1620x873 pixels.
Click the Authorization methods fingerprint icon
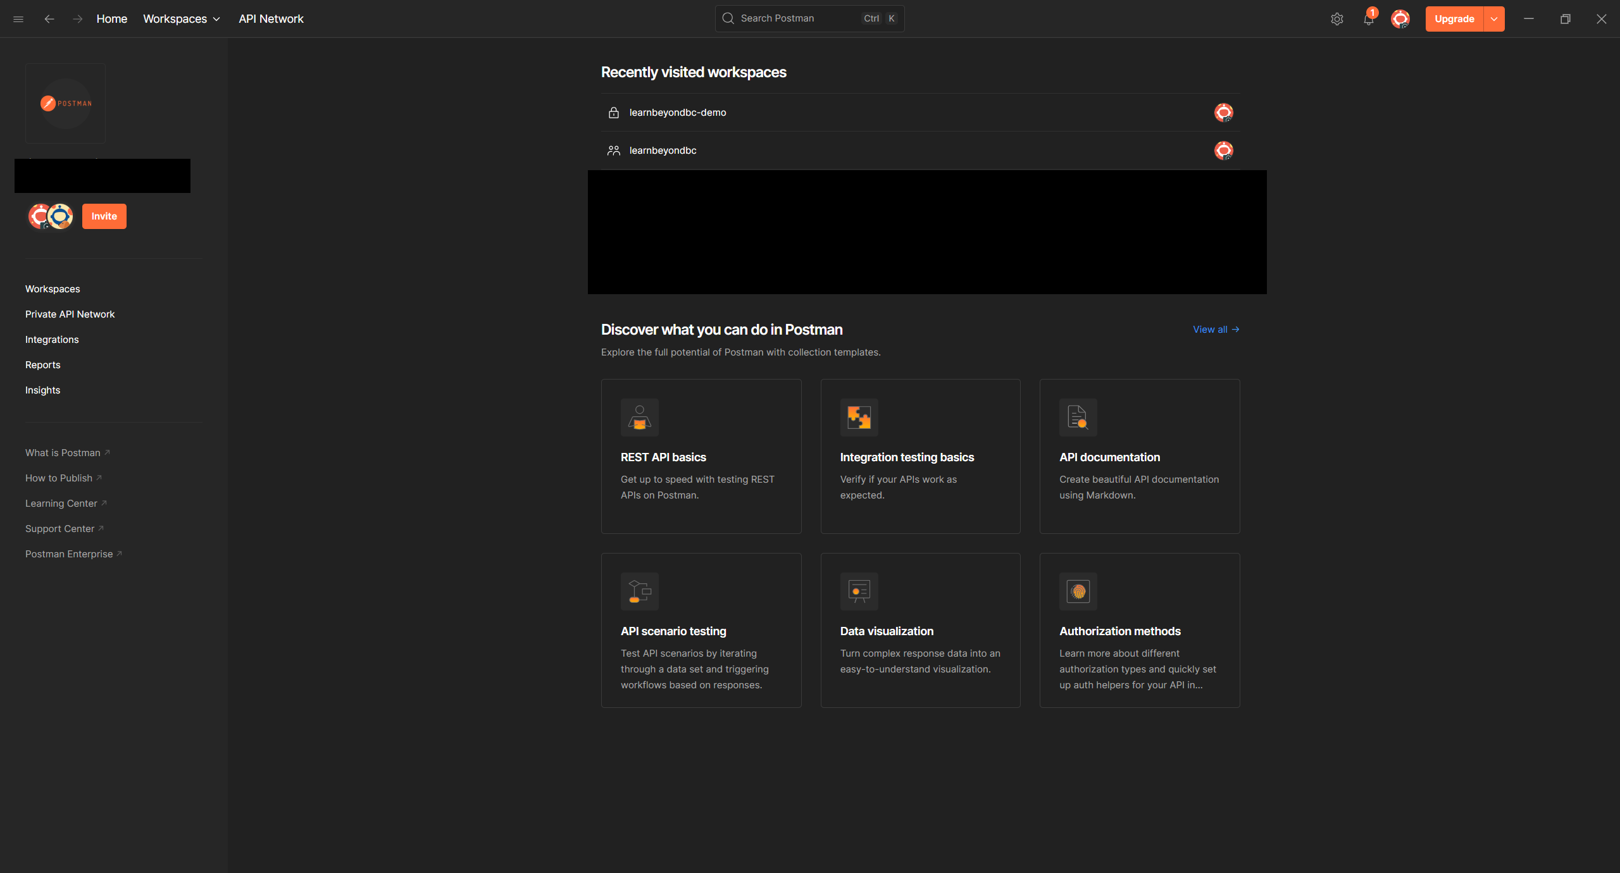click(x=1078, y=591)
